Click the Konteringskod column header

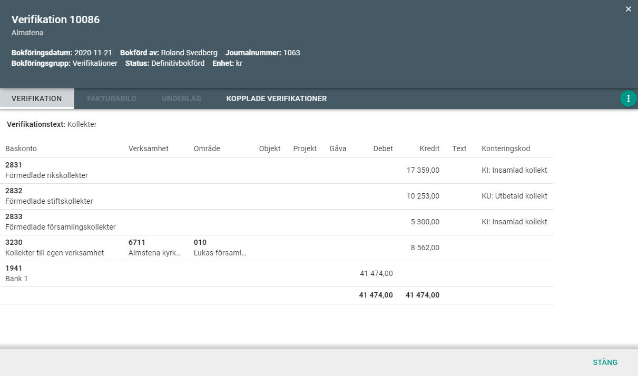click(x=506, y=149)
